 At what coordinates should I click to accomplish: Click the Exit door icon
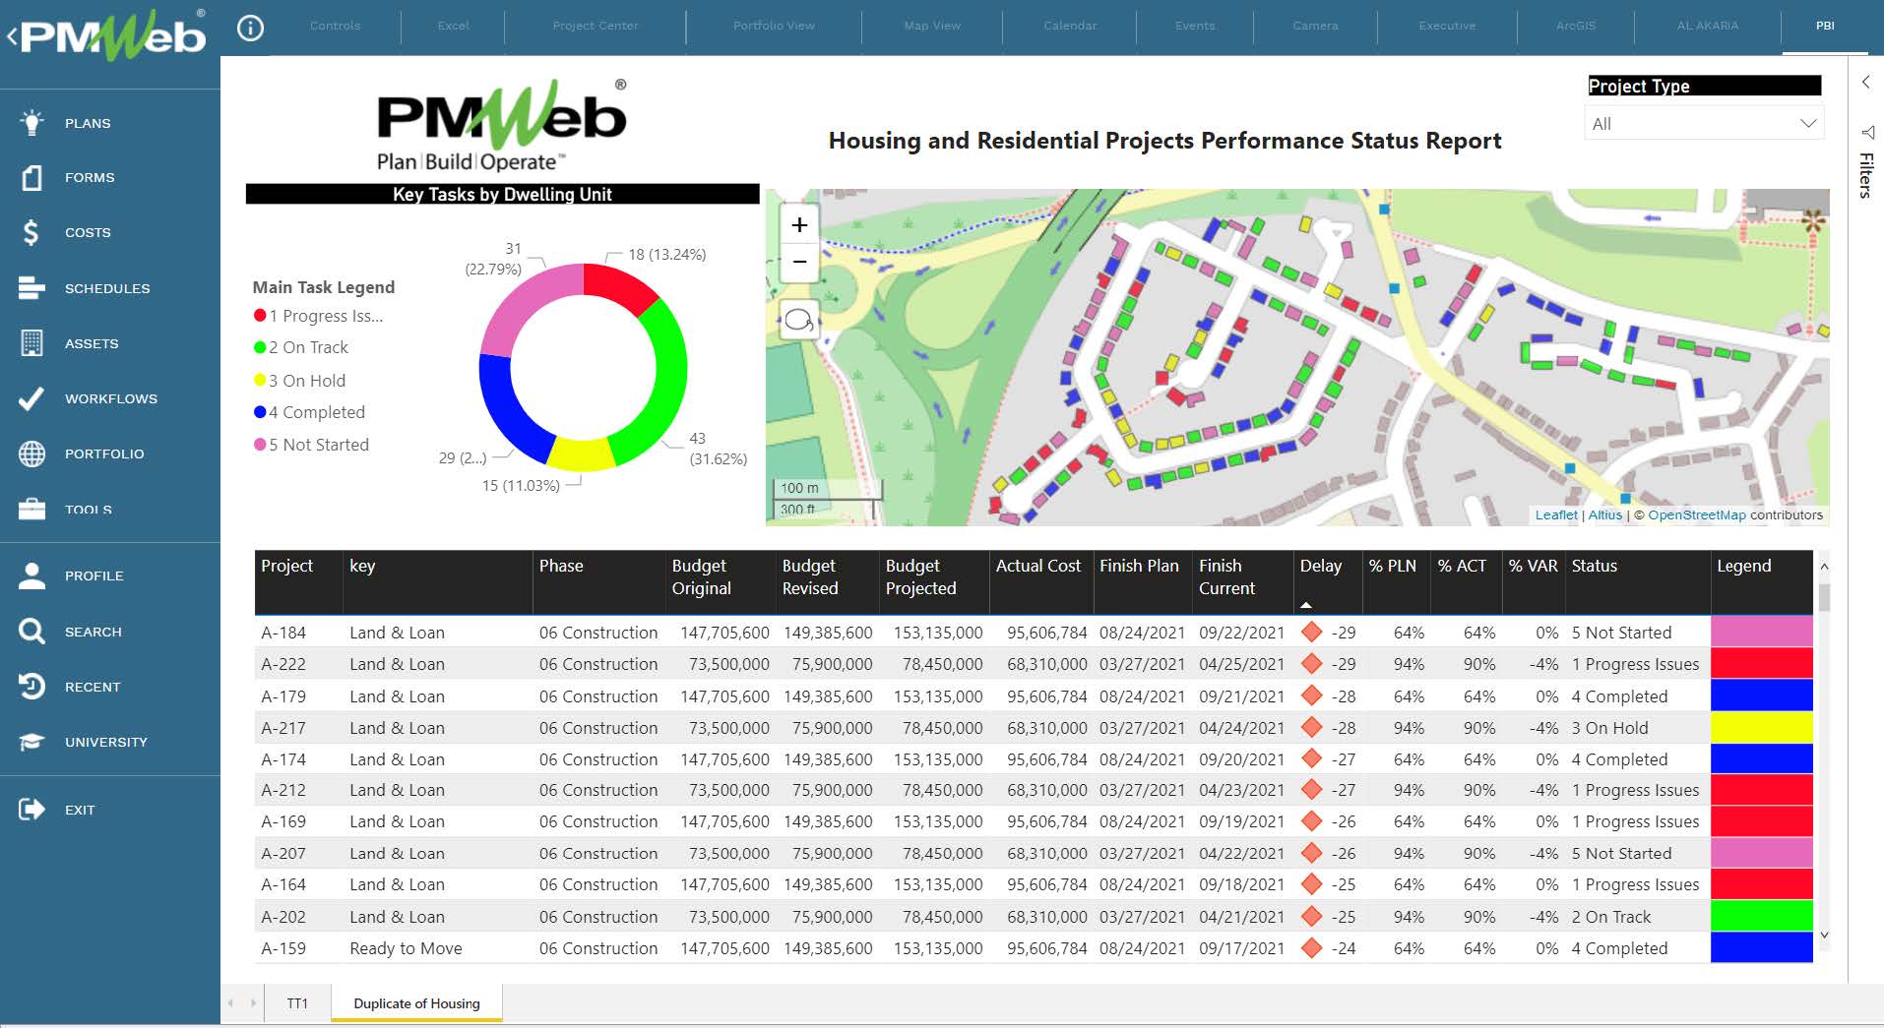pos(31,810)
